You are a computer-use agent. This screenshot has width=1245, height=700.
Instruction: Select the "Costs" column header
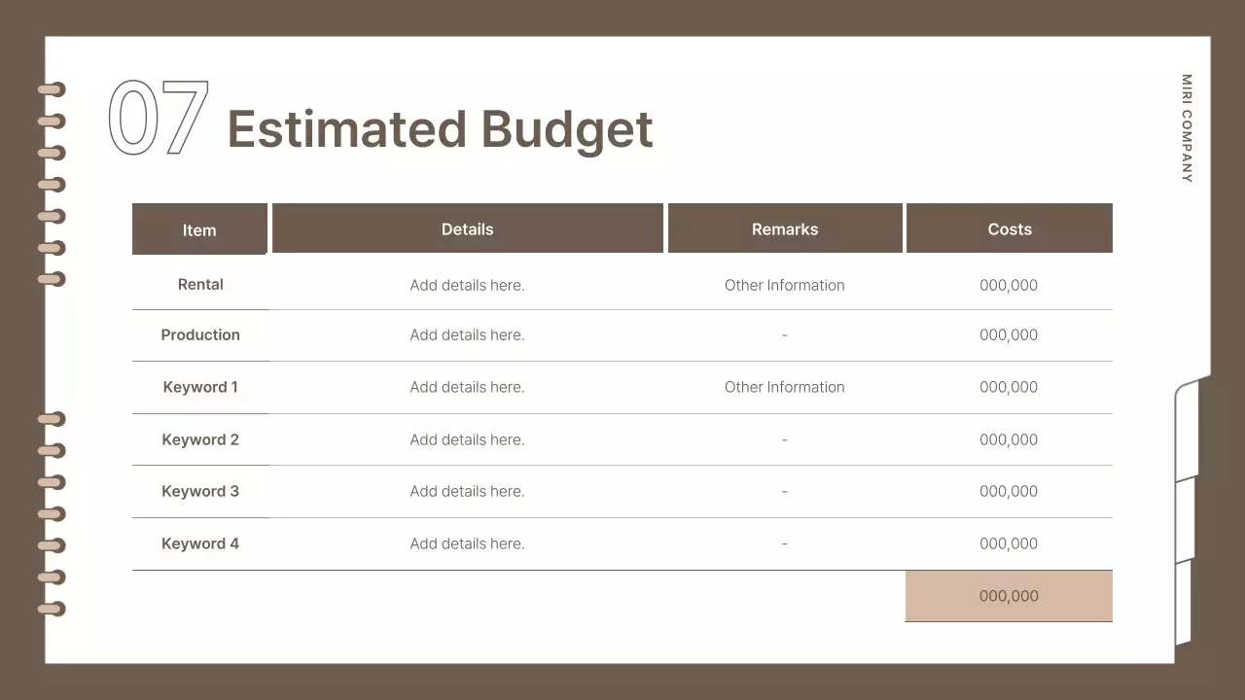1009,229
